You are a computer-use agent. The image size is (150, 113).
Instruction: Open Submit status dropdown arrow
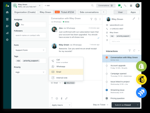138,105
